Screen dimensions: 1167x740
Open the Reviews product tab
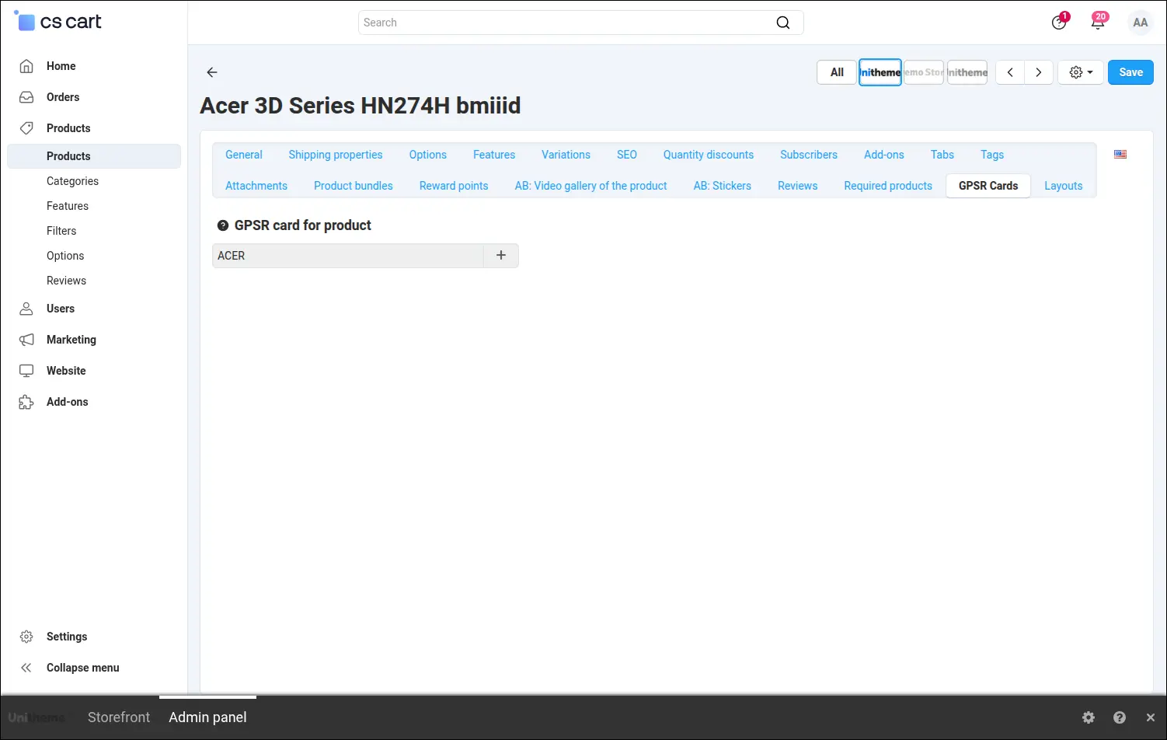798,186
